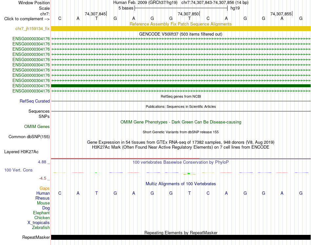
Task: Select the X_tropicalis alignment row label
Action: [x=39, y=223]
